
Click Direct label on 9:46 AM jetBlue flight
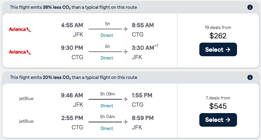(x=107, y=106)
